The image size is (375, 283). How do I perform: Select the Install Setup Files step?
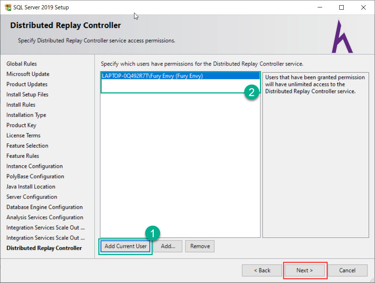pos(27,95)
